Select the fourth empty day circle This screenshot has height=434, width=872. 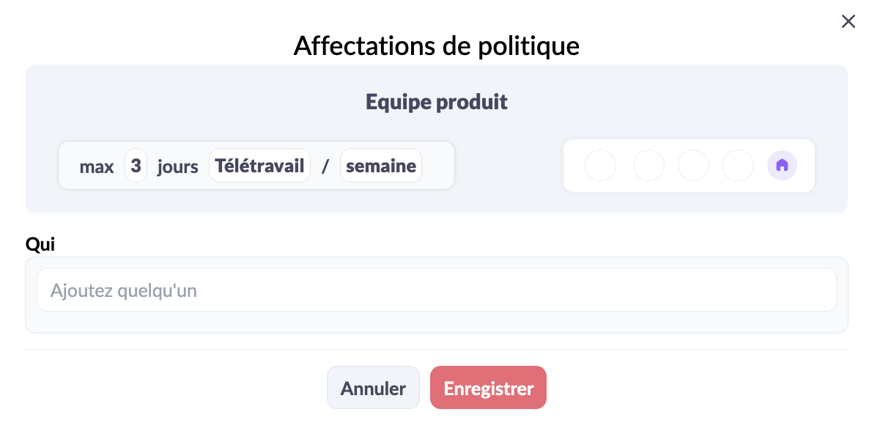coord(737,165)
